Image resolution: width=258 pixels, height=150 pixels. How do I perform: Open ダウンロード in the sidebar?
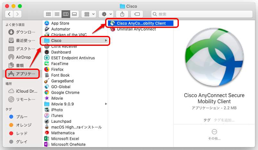pos(22,32)
